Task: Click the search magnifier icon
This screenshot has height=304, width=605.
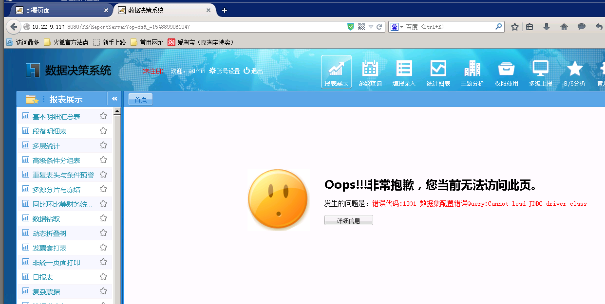Action: pyautogui.click(x=499, y=27)
